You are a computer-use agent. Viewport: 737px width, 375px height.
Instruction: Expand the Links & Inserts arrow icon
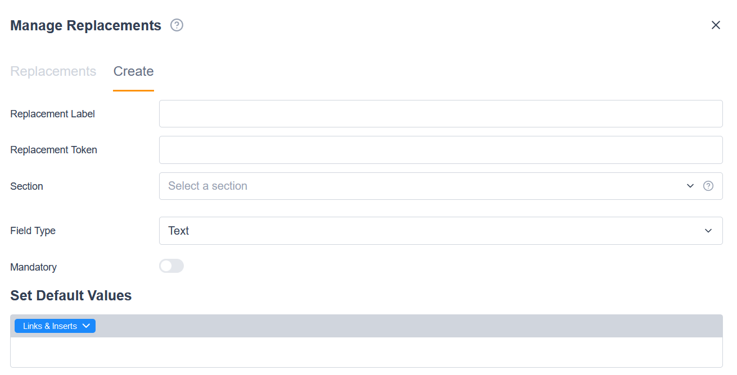[x=86, y=326]
